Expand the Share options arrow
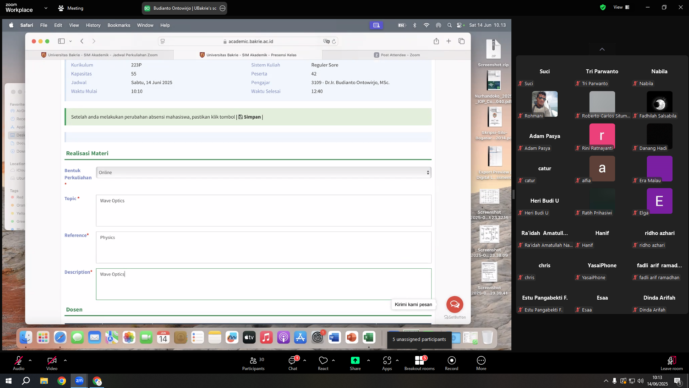The image size is (689, 388). [369, 360]
